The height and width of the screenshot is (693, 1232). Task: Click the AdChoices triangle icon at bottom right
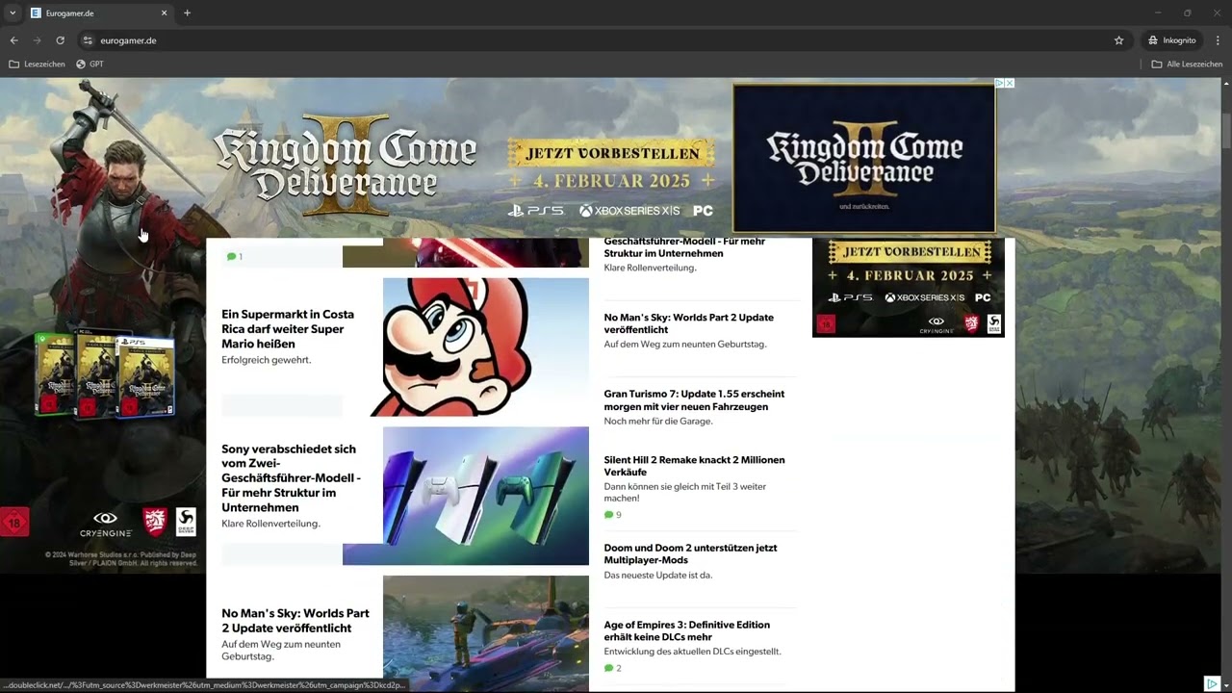point(1212,683)
